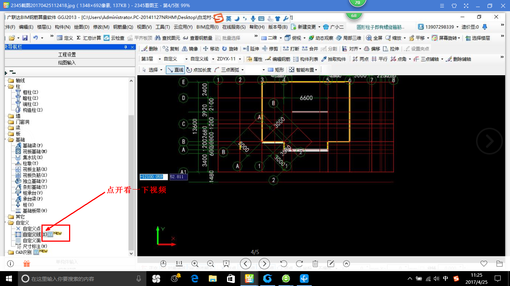Click the 拉伸 stretch tool
The image size is (510, 286).
391,49
